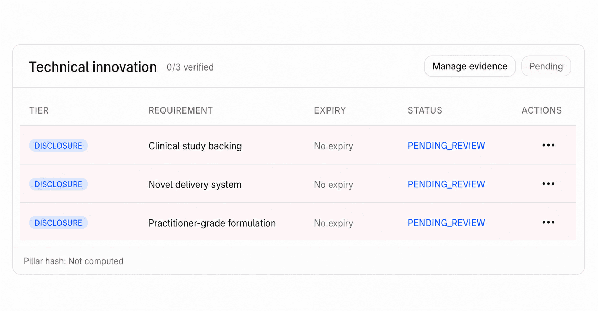This screenshot has height=311, width=598.
Task: Click the TIER column header
Action: coord(39,110)
